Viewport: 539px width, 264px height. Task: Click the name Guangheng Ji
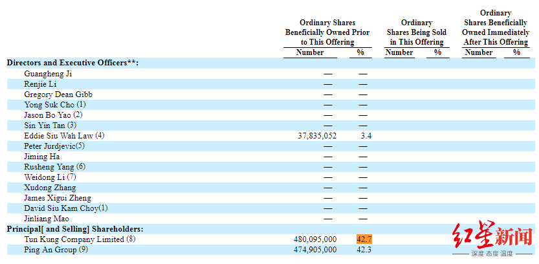(x=48, y=74)
